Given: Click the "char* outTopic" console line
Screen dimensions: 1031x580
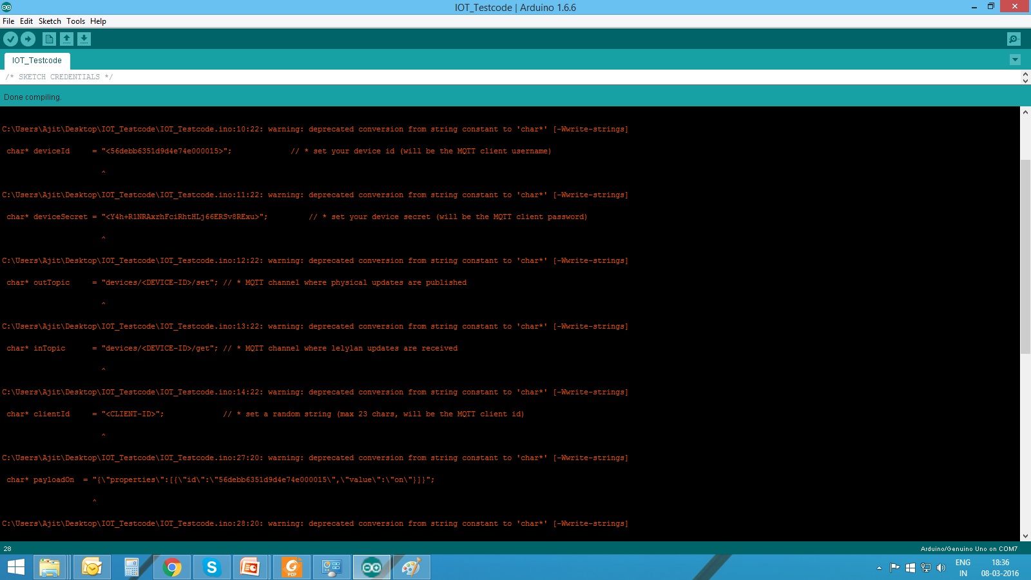Looking at the screenshot, I should (x=236, y=283).
